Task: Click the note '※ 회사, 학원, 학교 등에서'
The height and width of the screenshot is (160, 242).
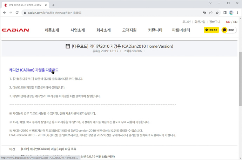Action: pos(79,122)
